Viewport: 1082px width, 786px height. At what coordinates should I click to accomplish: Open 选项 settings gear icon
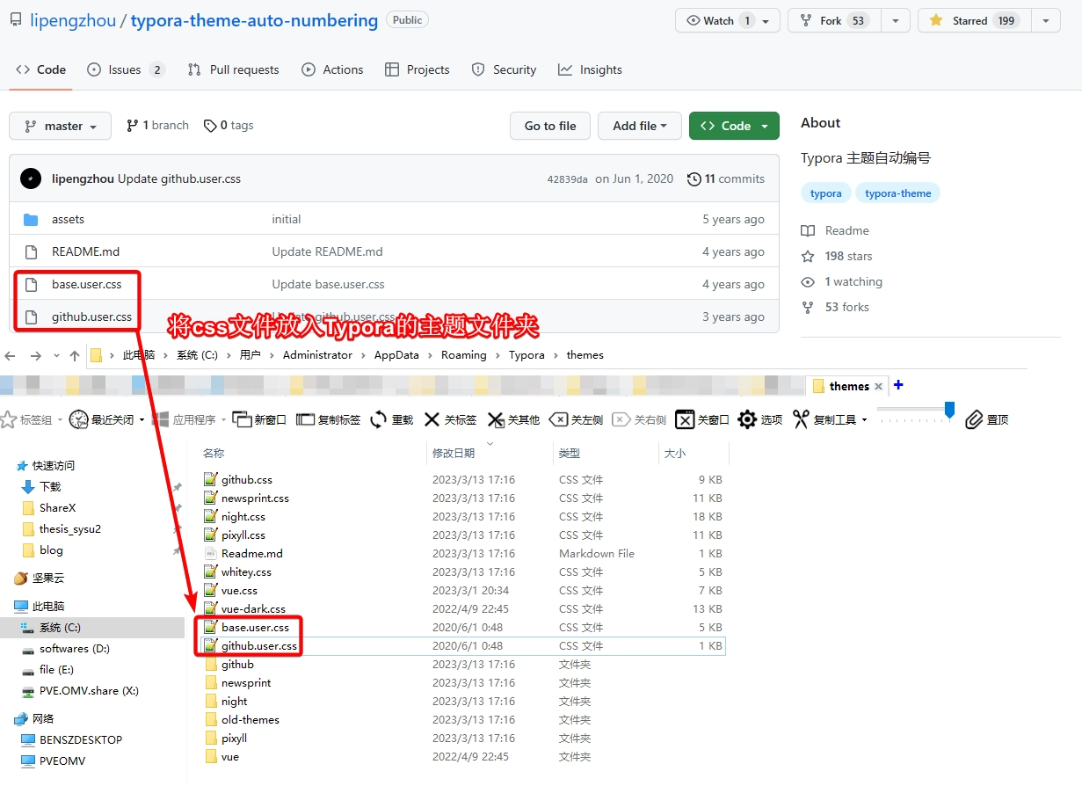(747, 419)
